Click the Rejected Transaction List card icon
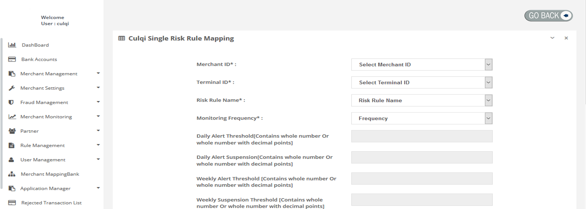 point(12,203)
